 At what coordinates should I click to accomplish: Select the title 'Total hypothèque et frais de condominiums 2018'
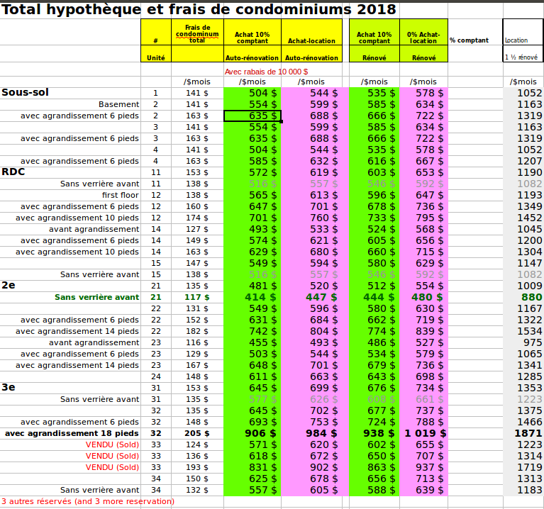coord(199,9)
